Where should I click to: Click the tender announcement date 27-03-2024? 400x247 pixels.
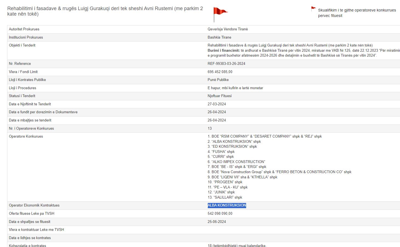coord(217,104)
